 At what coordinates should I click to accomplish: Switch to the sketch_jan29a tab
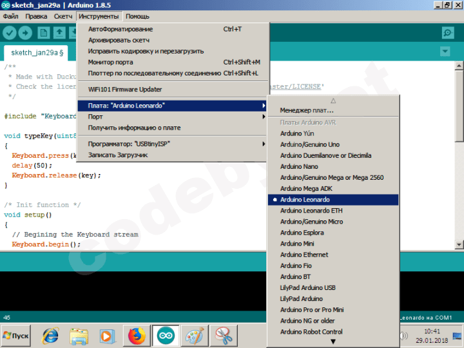[37, 53]
